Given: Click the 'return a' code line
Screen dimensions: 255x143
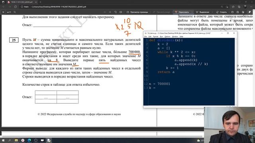Looking at the screenshot, I should pos(166,72).
